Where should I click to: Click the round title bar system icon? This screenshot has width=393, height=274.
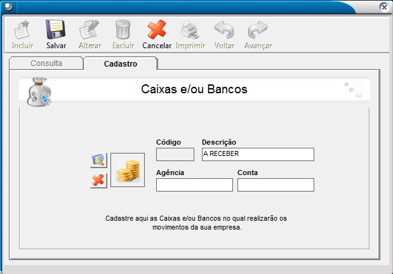click(8, 6)
